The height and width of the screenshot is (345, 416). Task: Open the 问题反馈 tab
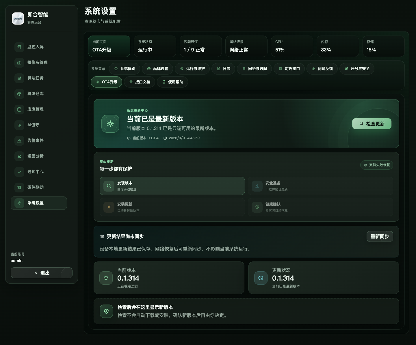(x=322, y=69)
